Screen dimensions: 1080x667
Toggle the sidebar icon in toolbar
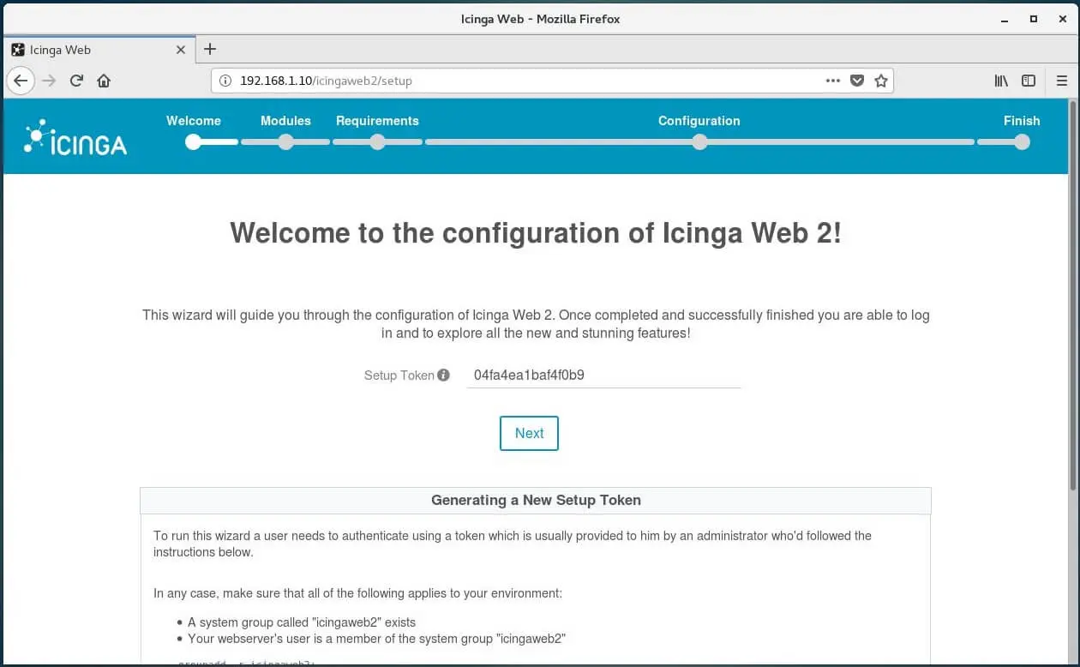[x=1029, y=81]
